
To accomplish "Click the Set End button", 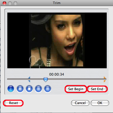I will [x=97, y=89].
